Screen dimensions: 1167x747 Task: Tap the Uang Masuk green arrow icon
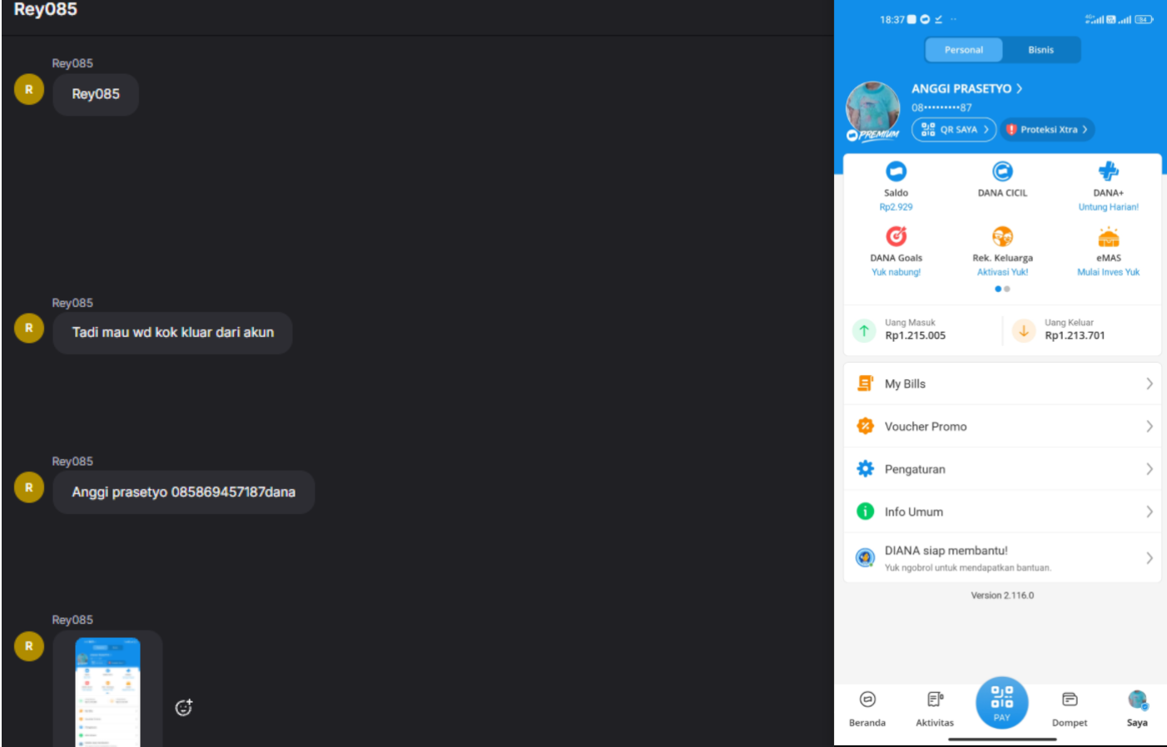[x=864, y=330]
